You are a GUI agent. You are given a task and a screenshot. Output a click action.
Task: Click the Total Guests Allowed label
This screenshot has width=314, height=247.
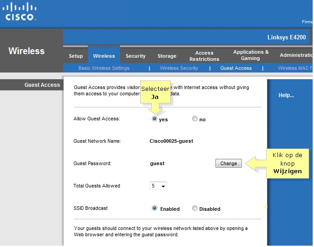point(96,186)
